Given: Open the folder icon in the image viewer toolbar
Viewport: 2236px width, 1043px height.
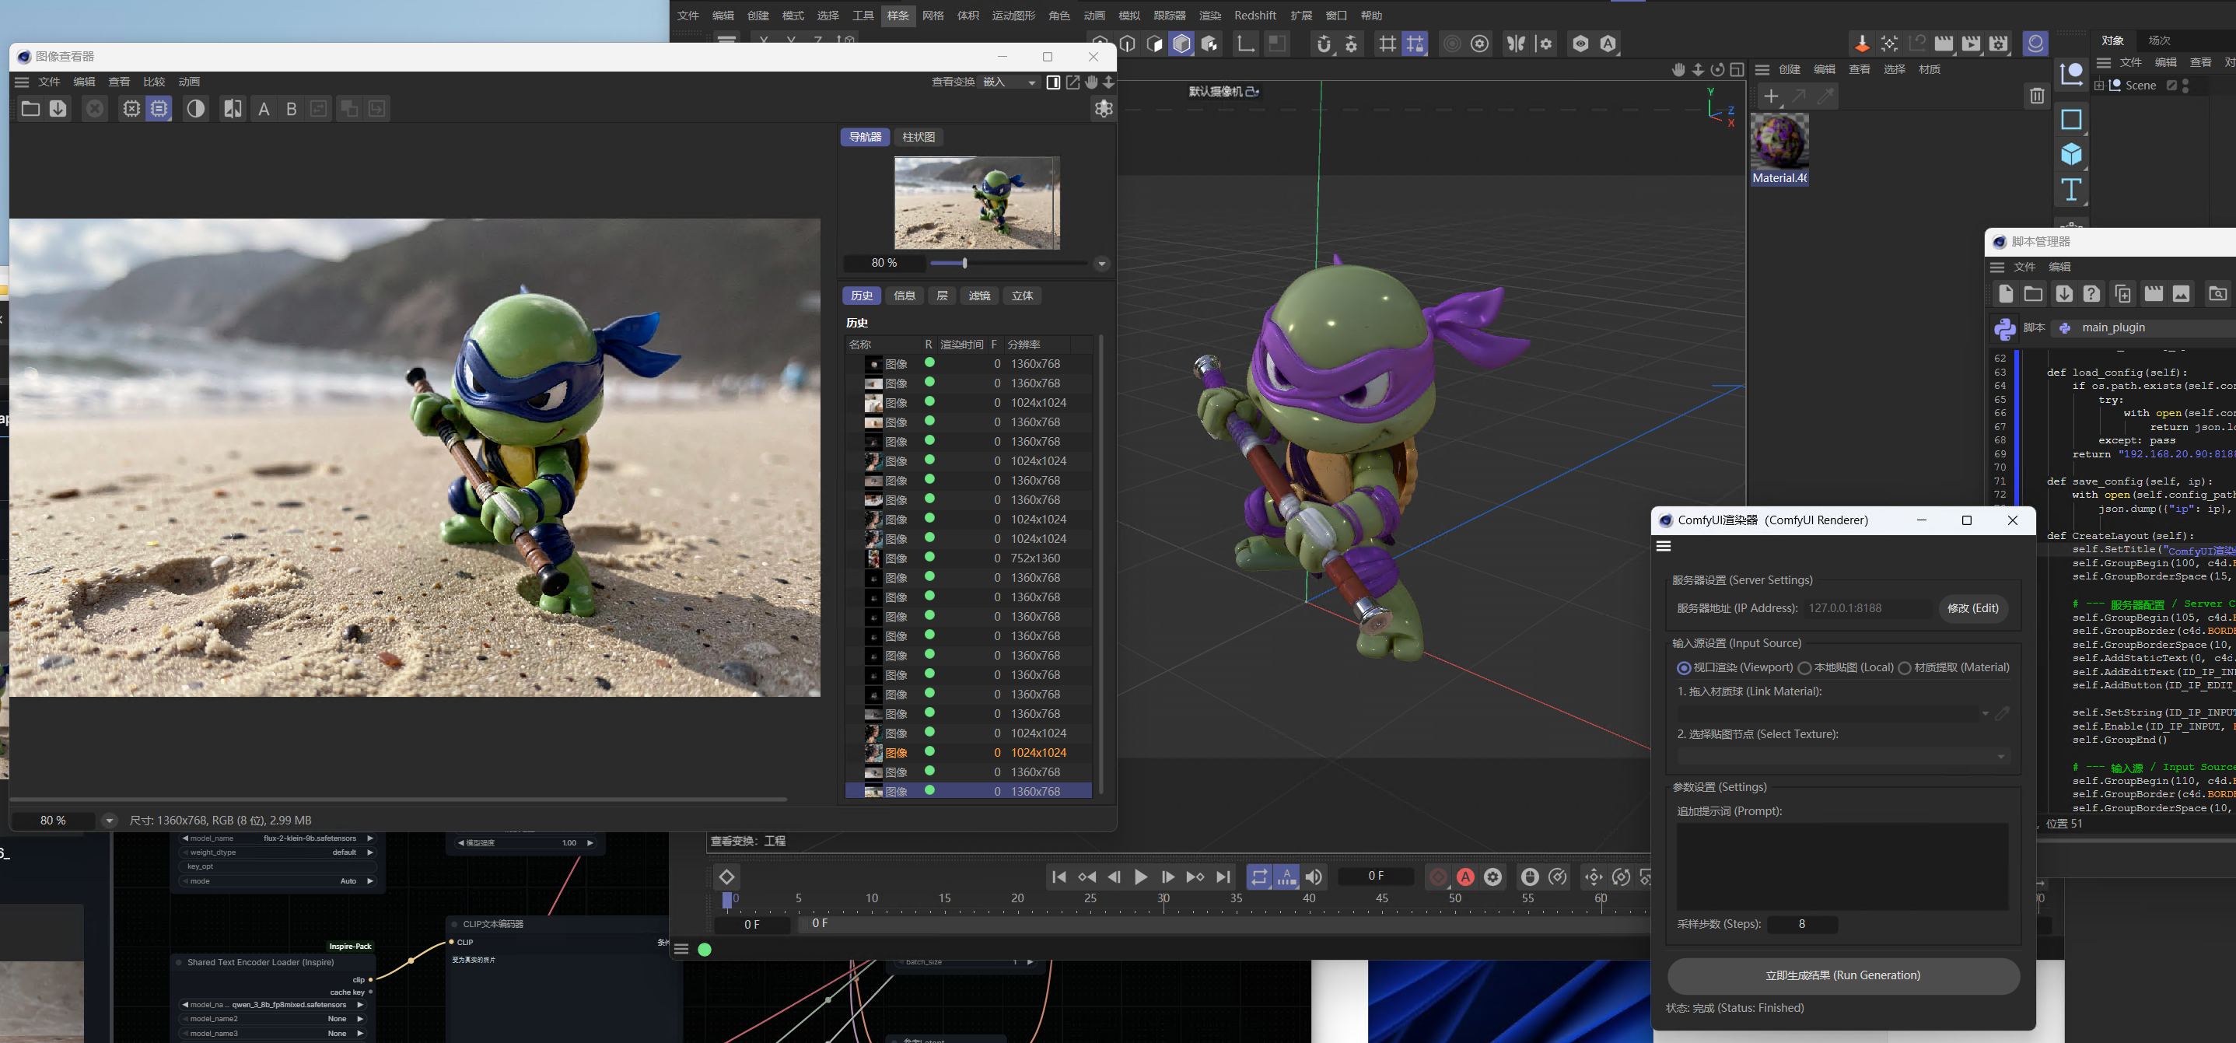Looking at the screenshot, I should click(x=31, y=108).
